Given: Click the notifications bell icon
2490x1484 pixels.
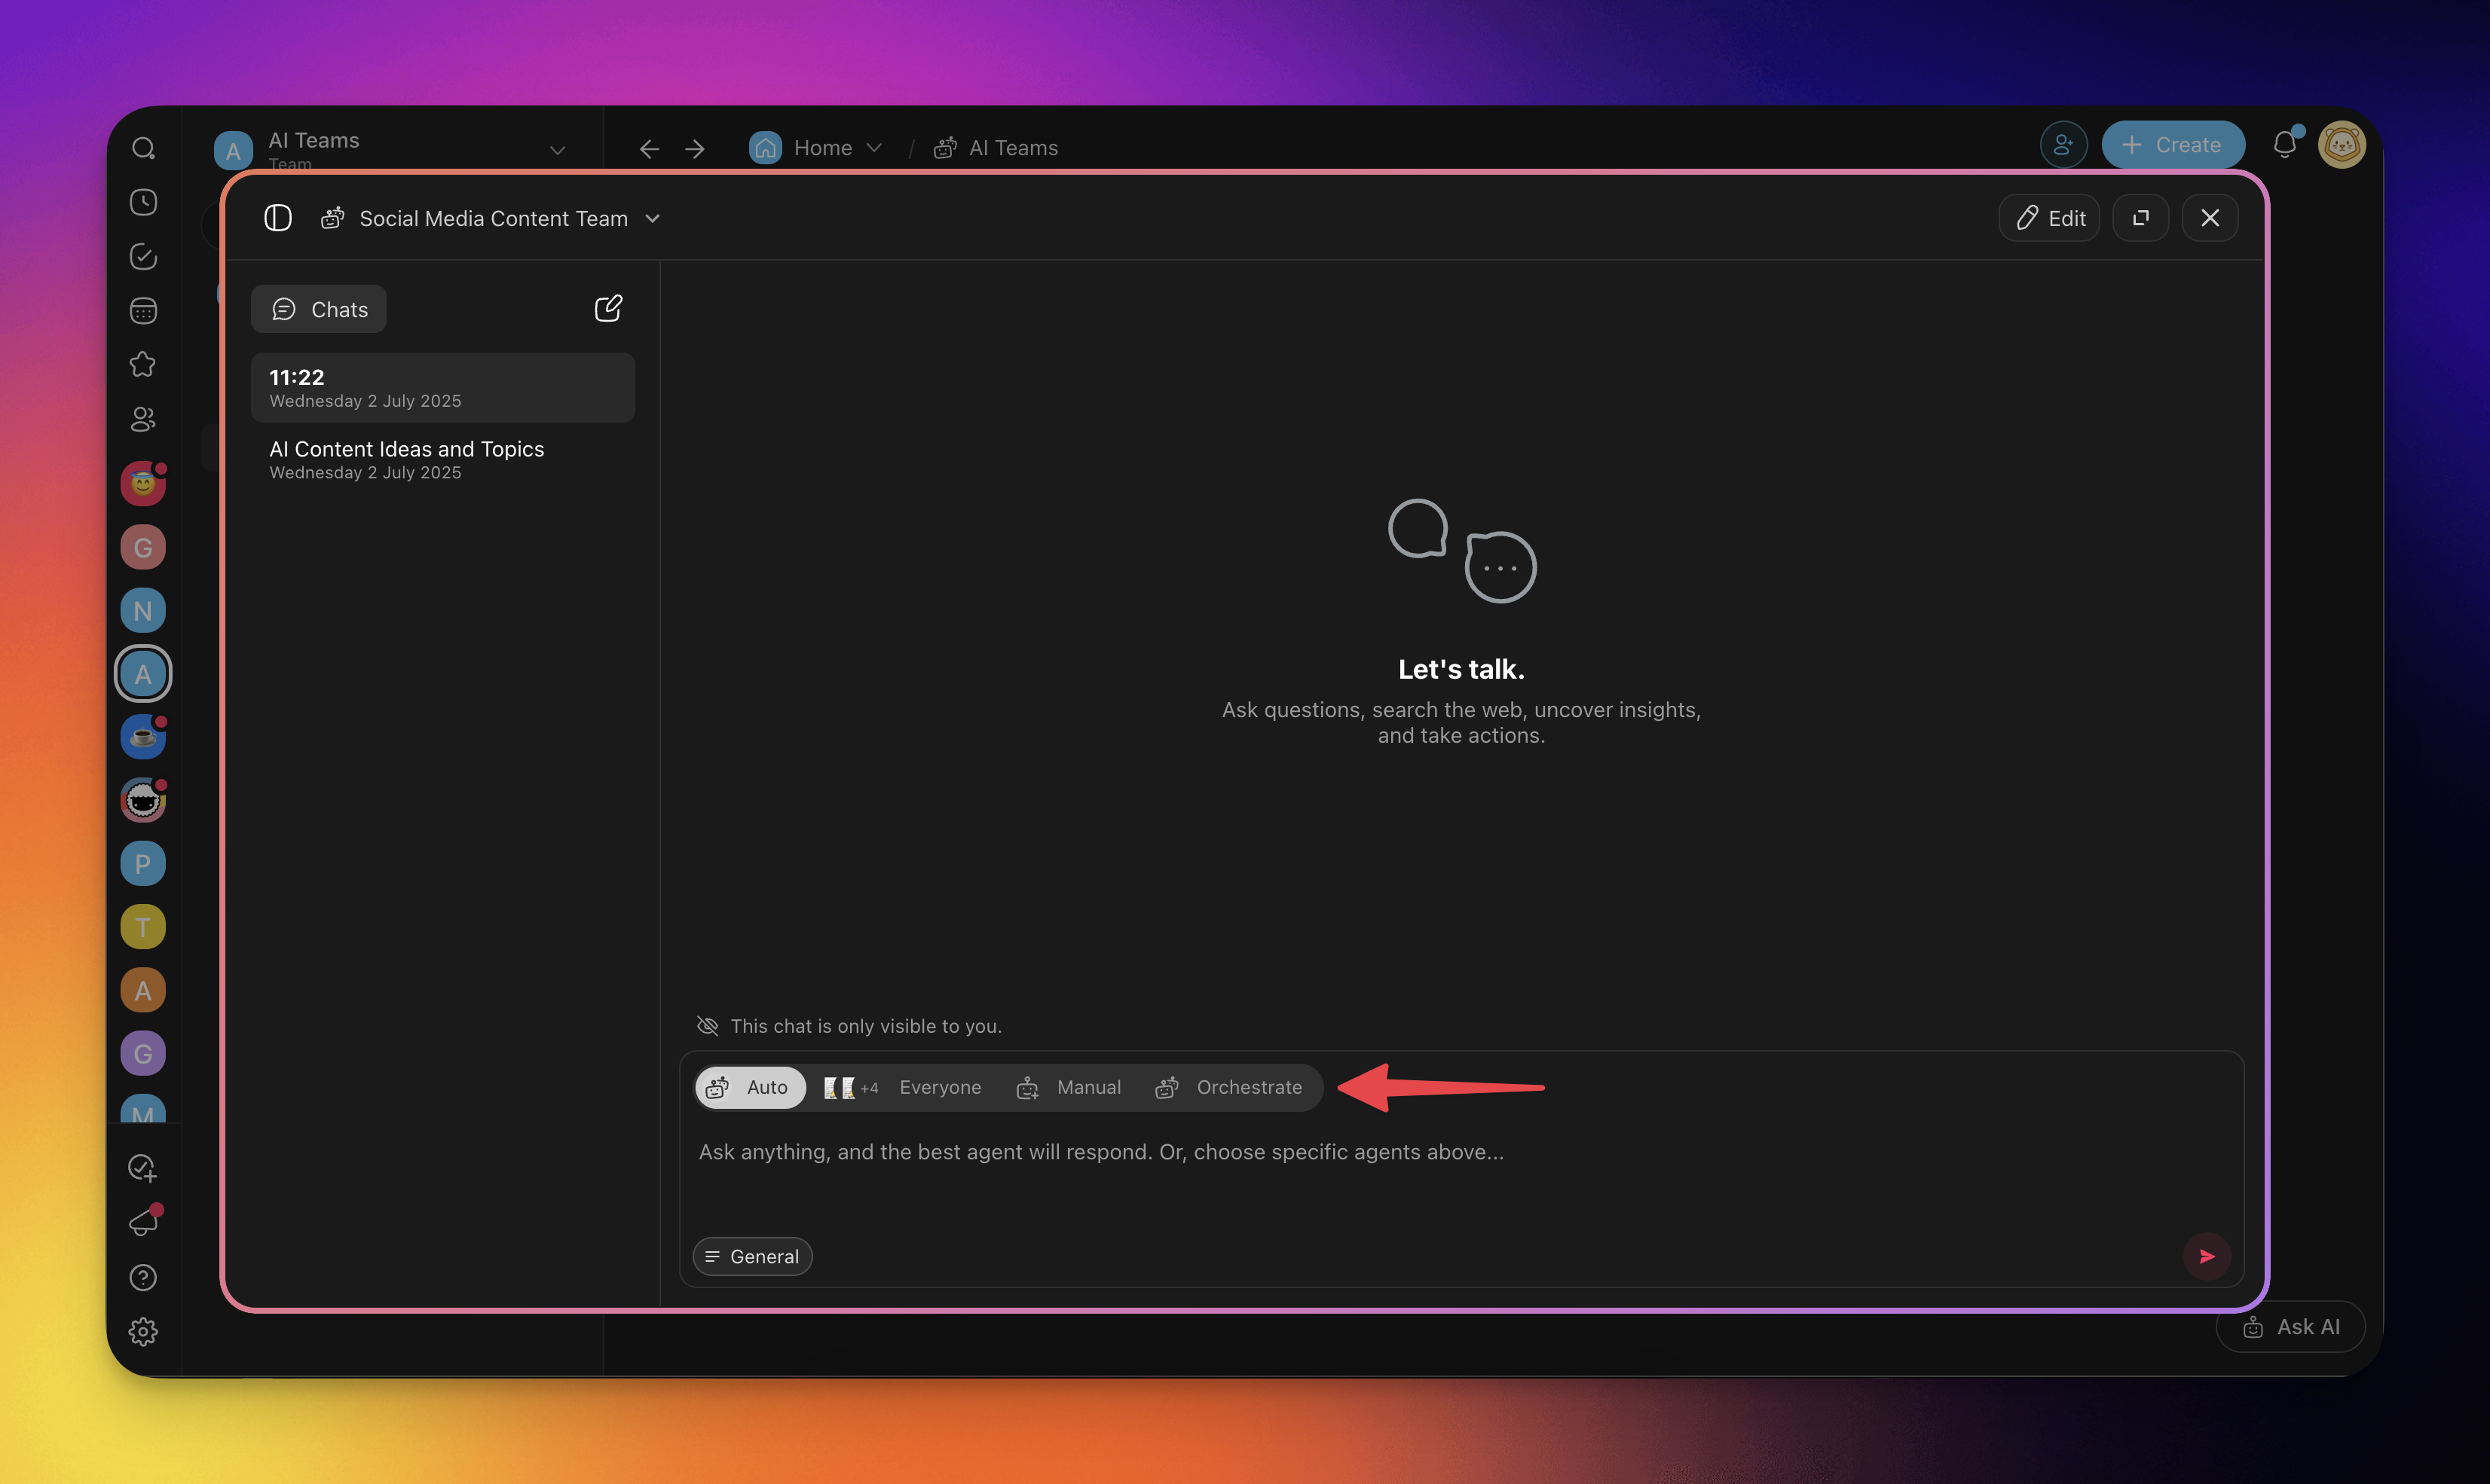Looking at the screenshot, I should pyautogui.click(x=2285, y=145).
